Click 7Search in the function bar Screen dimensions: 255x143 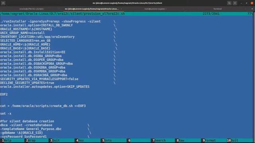[159, 140]
